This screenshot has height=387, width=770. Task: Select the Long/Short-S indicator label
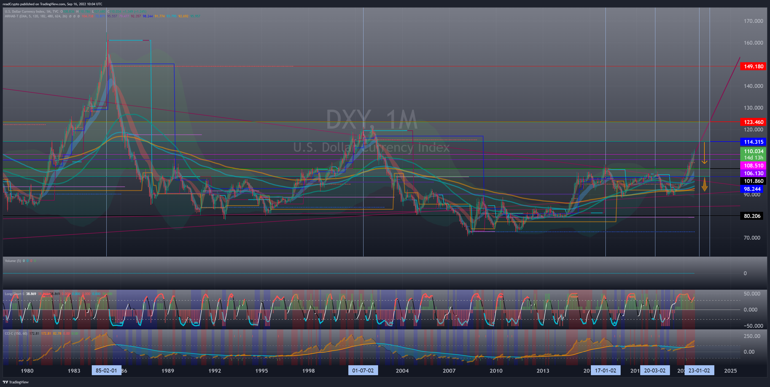tap(14, 294)
